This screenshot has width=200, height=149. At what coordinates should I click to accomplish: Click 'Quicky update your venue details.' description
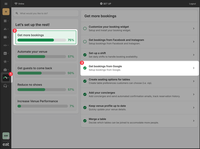click(107, 109)
